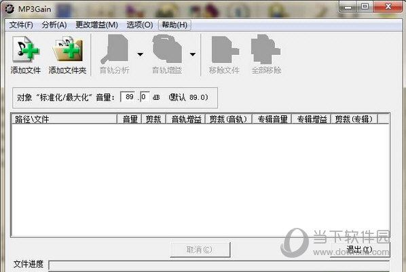This screenshot has height=272, width=406.
Task: Click the Track Analysis (音轨分析) icon
Action: coord(115,49)
